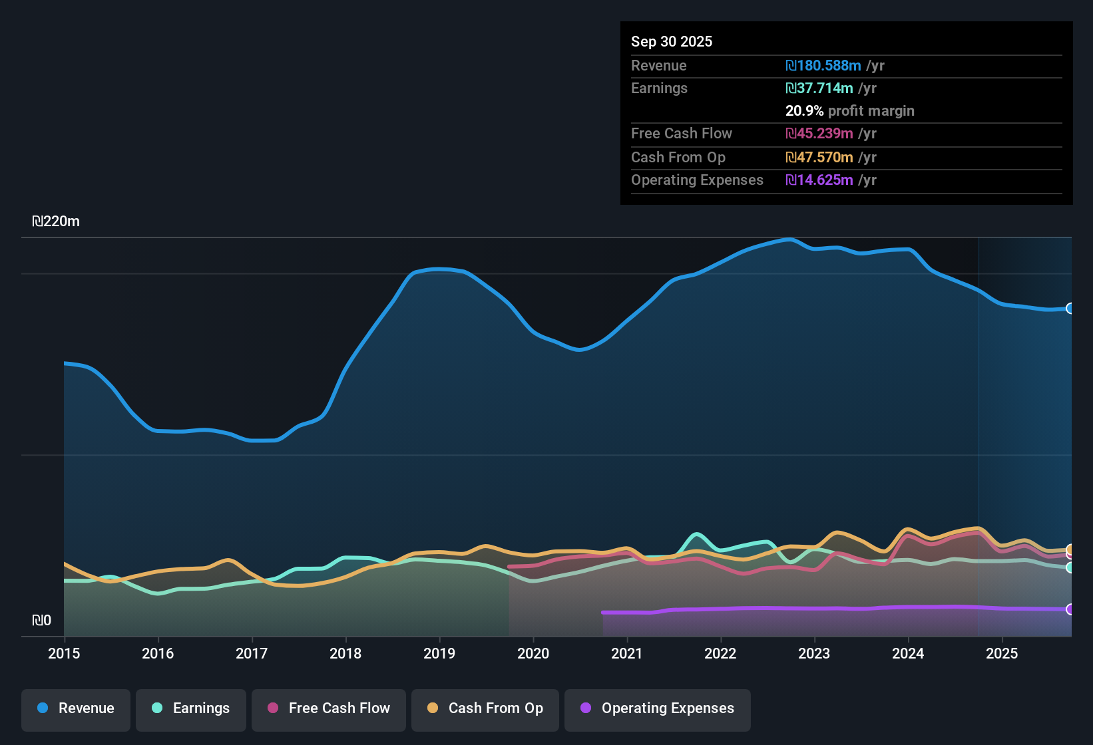Screen dimensions: 1093x745
Task: Select the 2025 year label on the axis
Action: pyautogui.click(x=1002, y=654)
